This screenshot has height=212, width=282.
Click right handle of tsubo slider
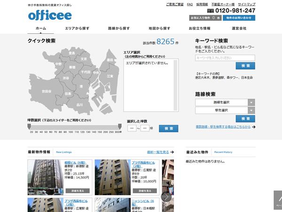click(120, 127)
